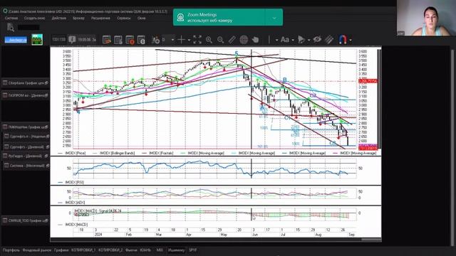This screenshot has height=256, width=456.
Task: Select the РусГидро Дневной window entry
Action: coord(26,156)
